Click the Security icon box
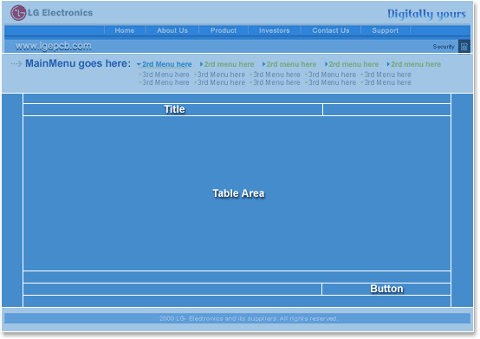 click(464, 47)
